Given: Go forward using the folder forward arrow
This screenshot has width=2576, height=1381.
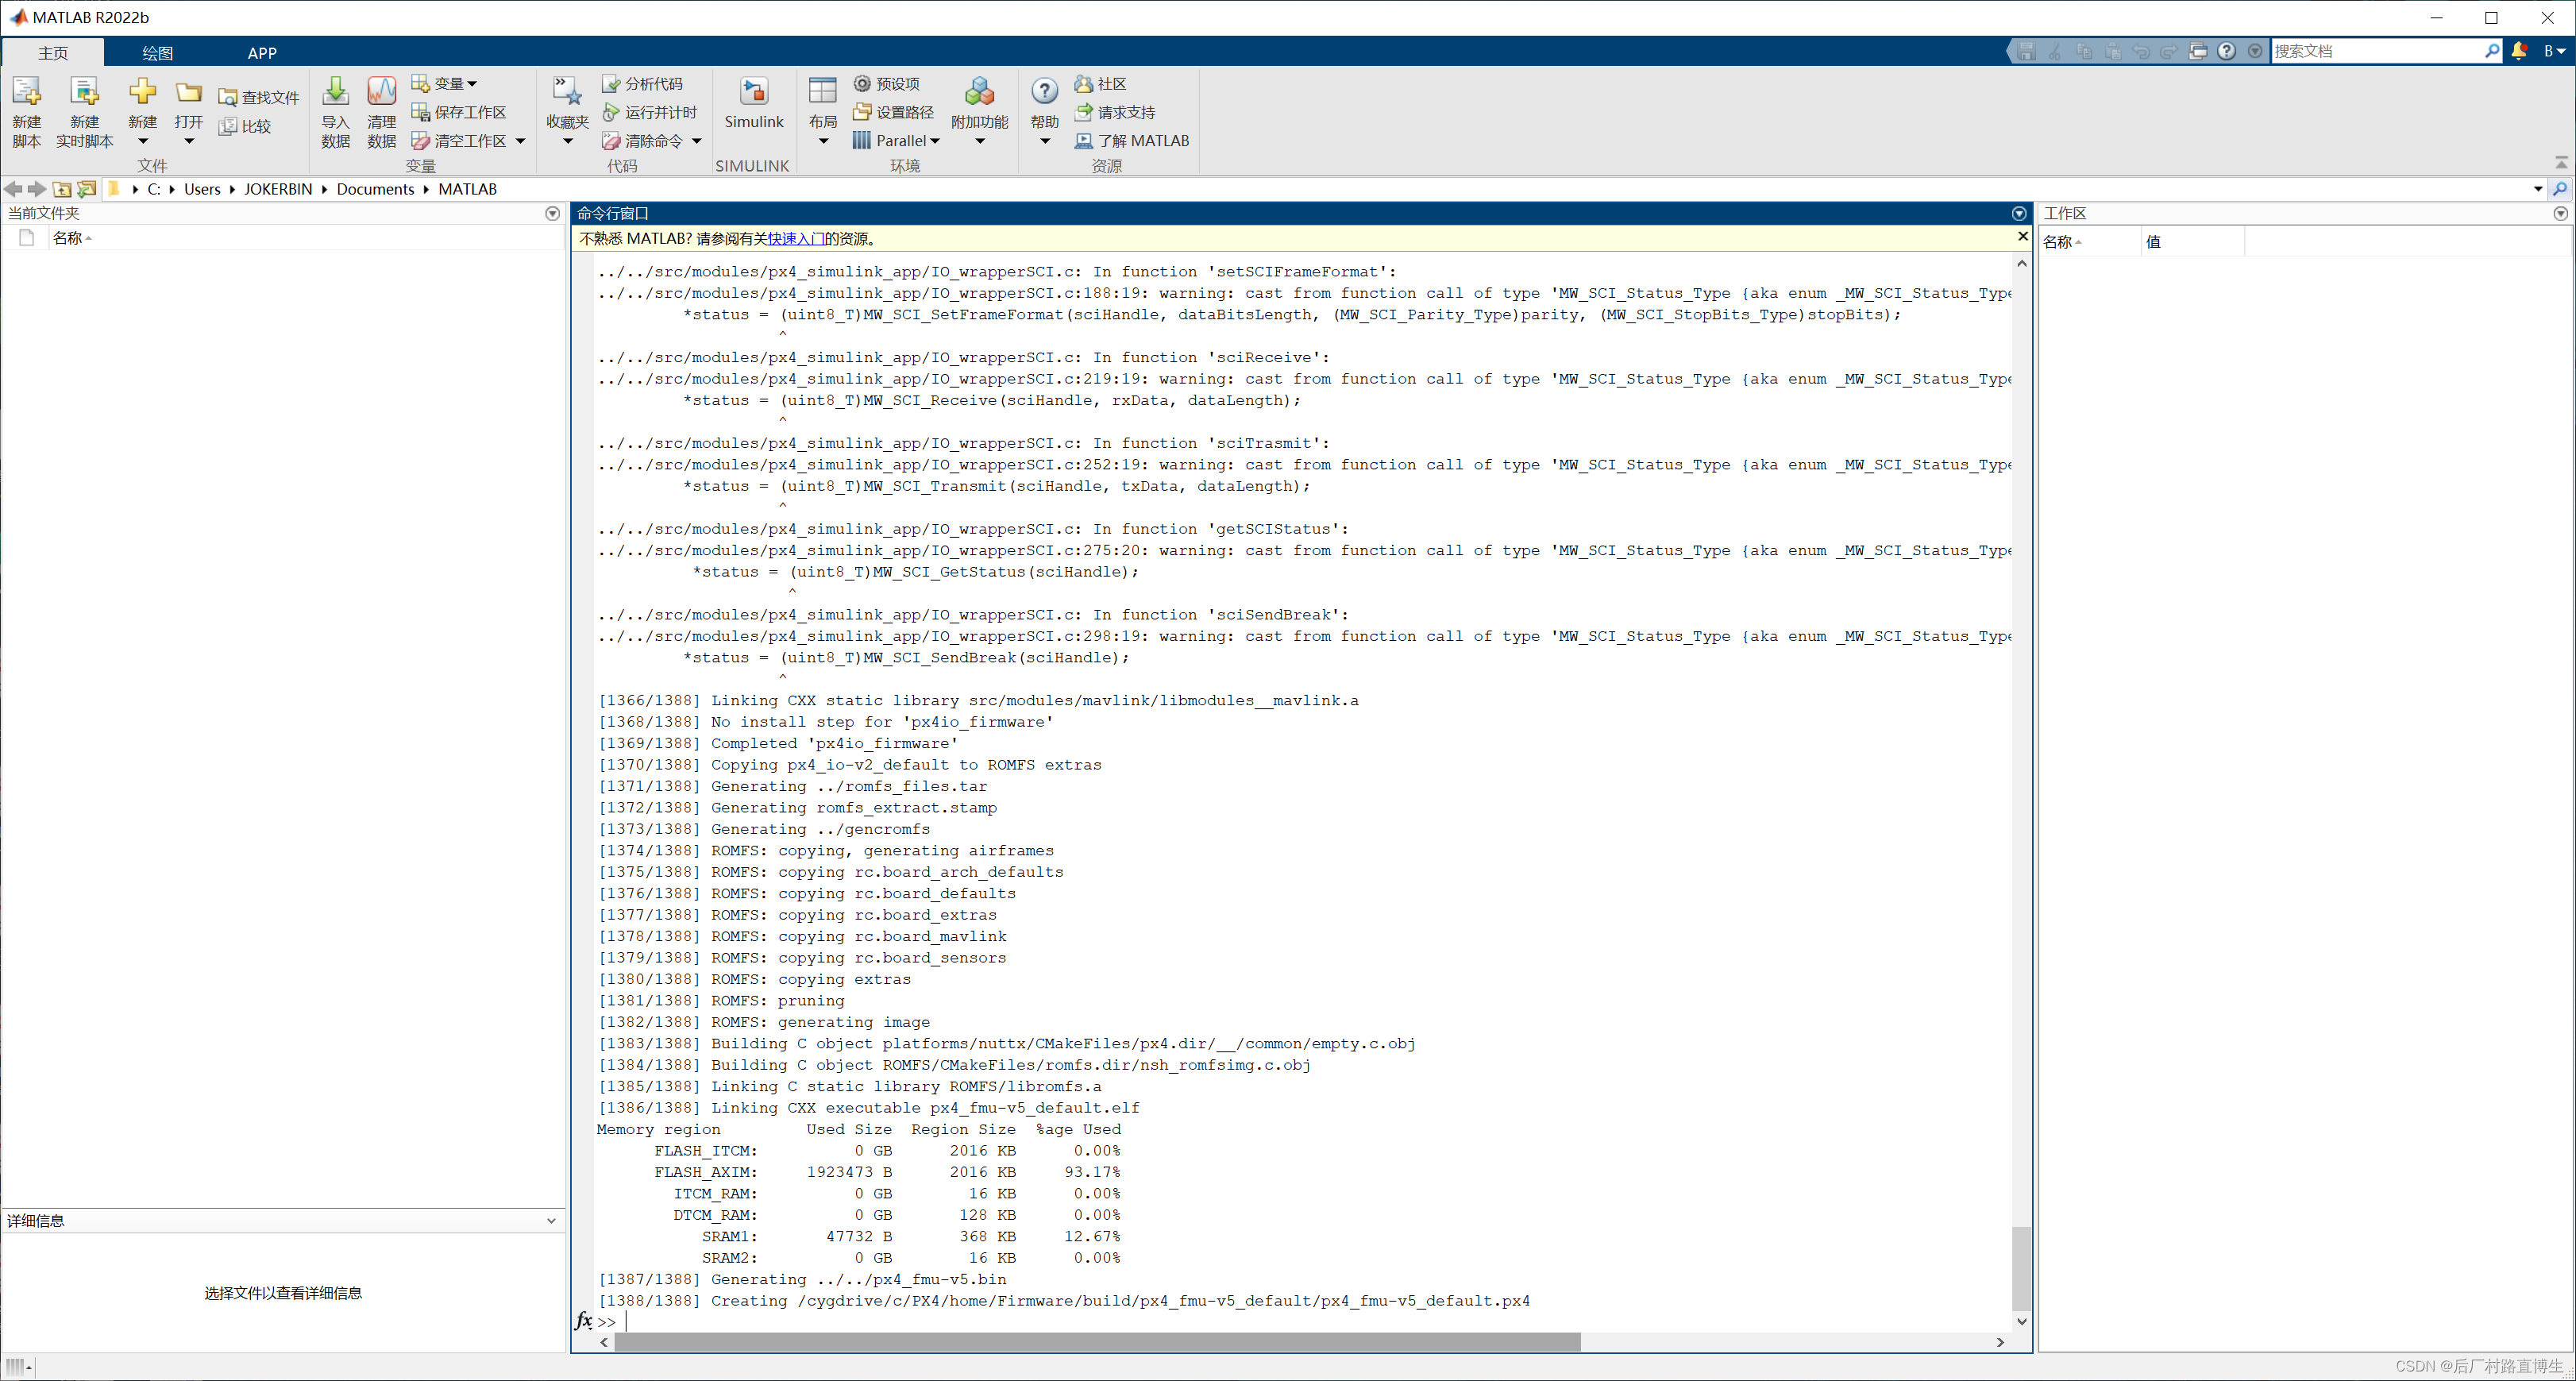Looking at the screenshot, I should (37, 189).
